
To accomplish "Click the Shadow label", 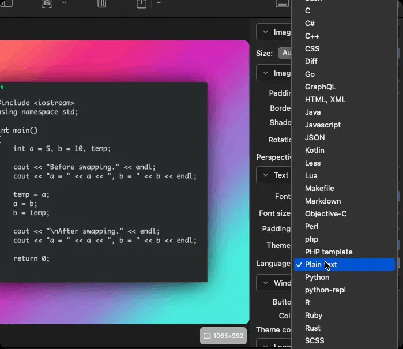I will 280,122.
